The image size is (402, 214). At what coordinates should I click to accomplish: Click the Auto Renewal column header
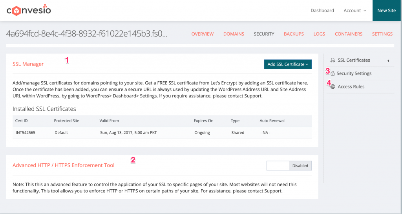[x=272, y=121]
